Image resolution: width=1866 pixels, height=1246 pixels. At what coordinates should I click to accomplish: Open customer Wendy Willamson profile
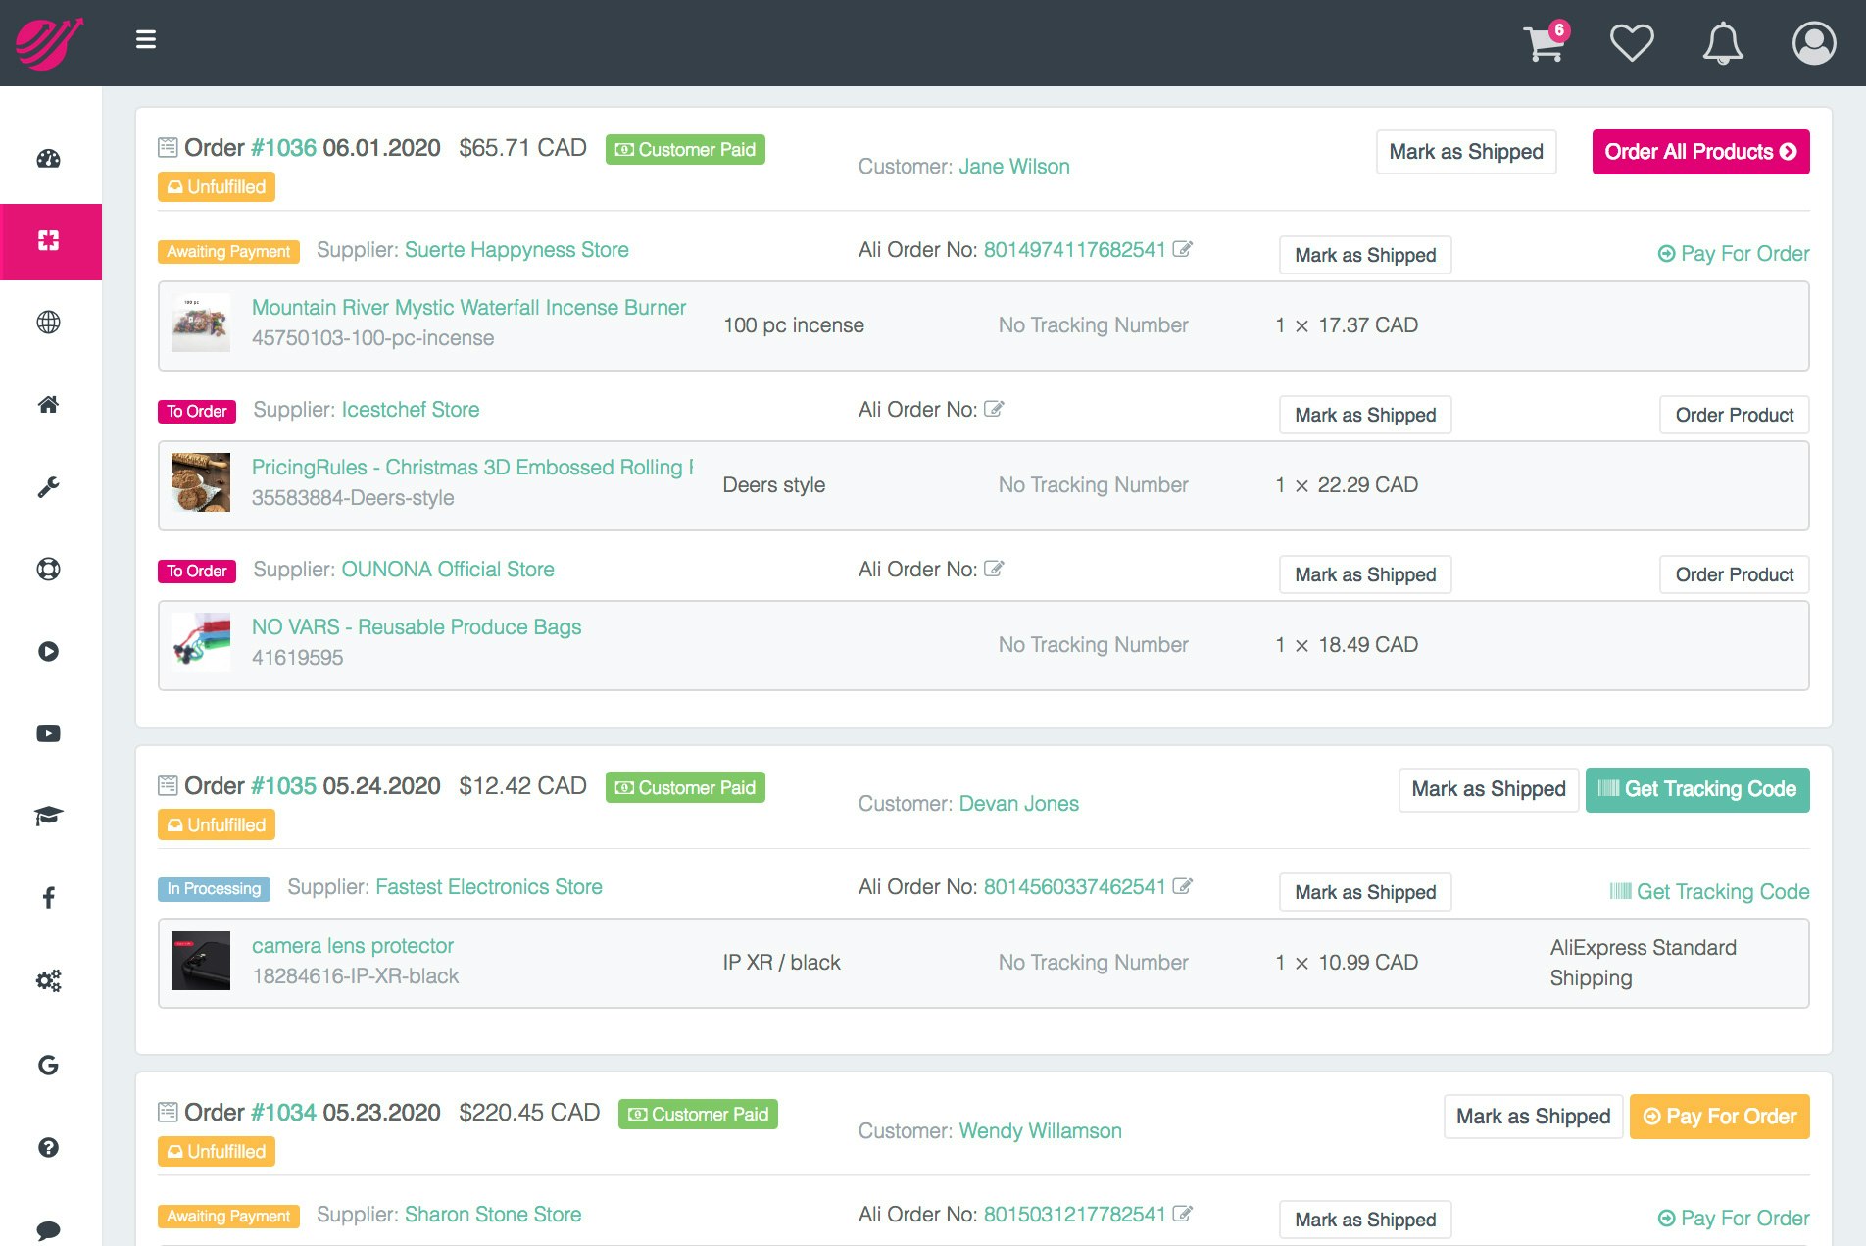pyautogui.click(x=1041, y=1131)
